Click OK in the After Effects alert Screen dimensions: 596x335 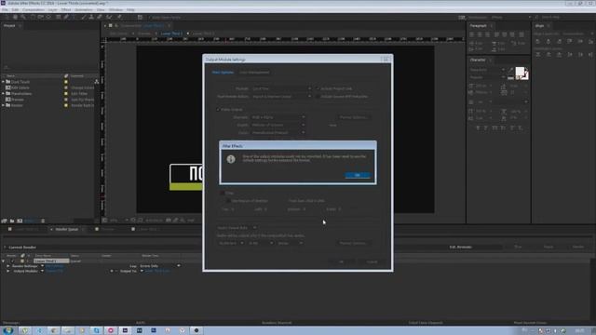pos(358,175)
